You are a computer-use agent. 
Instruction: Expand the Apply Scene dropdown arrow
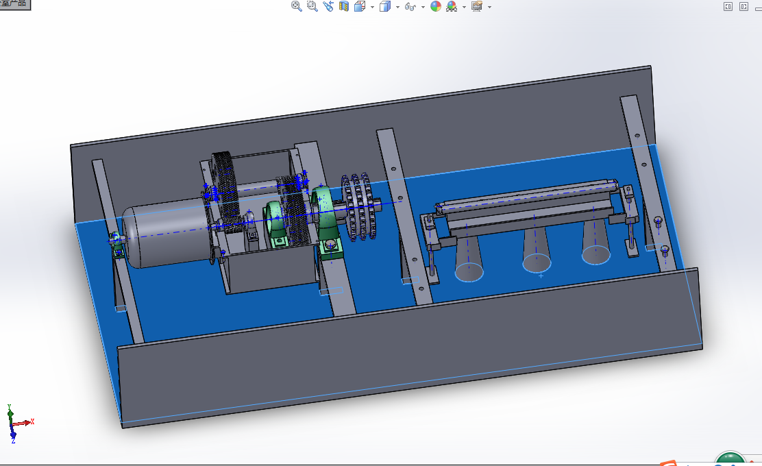click(464, 7)
